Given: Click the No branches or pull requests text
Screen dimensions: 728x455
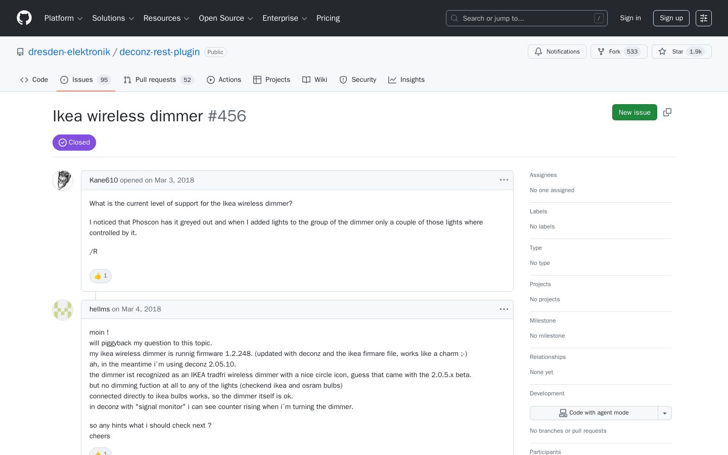Looking at the screenshot, I should pos(568,431).
